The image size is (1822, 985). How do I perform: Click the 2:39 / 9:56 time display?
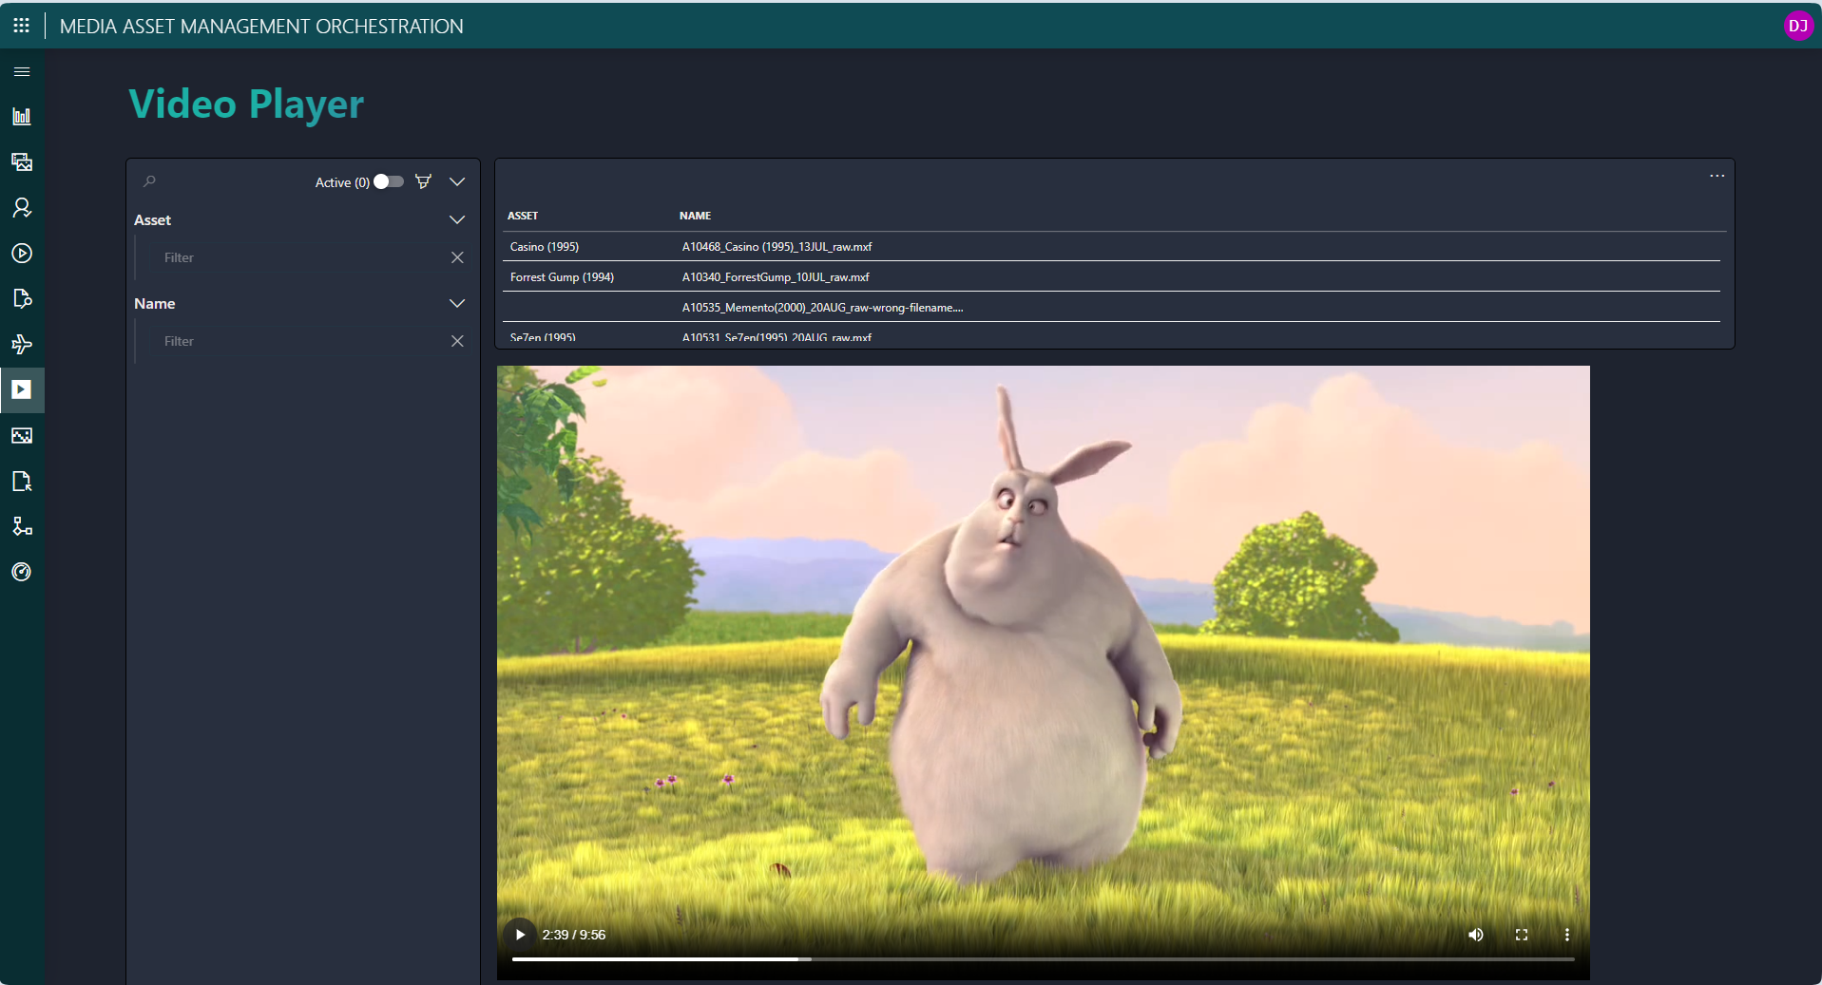[573, 935]
